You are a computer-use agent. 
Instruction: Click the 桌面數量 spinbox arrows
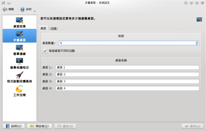(197, 43)
